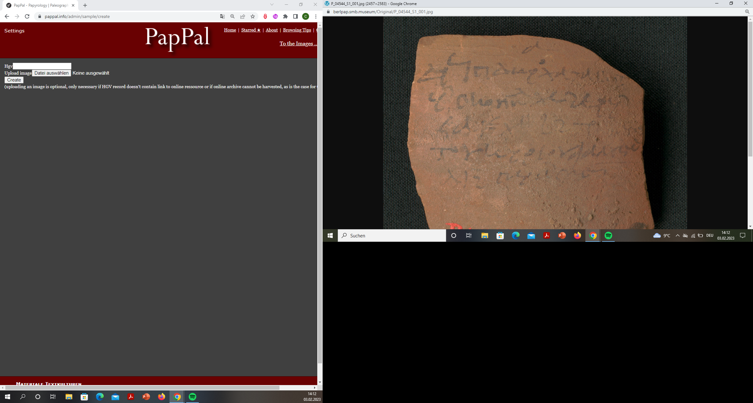Open Spotify in the right taskbar
753x403 pixels.
point(608,236)
